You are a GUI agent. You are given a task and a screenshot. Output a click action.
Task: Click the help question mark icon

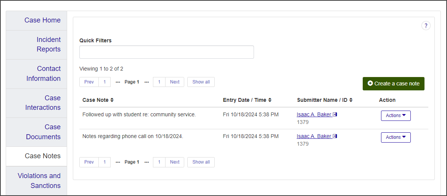point(426,26)
